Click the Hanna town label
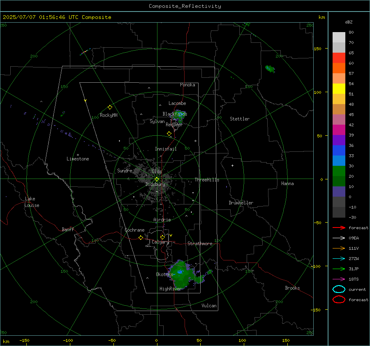 [x=287, y=183]
